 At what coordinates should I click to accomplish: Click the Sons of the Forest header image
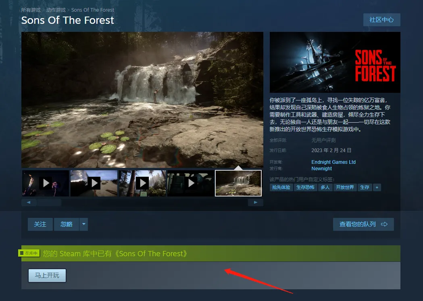(335, 63)
